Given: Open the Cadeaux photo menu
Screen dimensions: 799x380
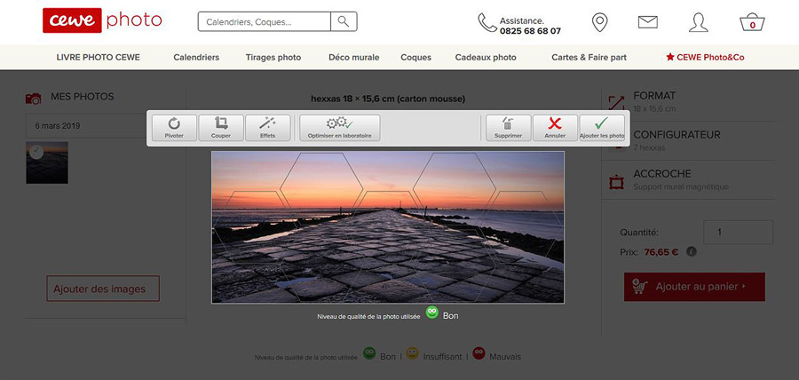Looking at the screenshot, I should point(486,58).
